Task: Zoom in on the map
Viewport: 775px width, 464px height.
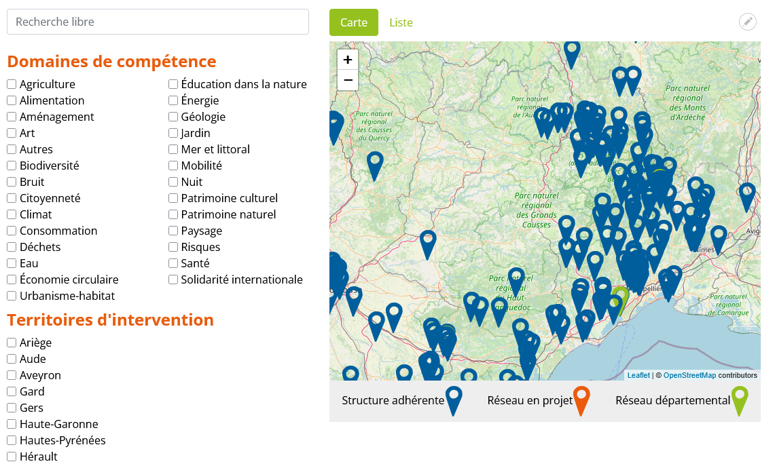Action: coord(348,60)
